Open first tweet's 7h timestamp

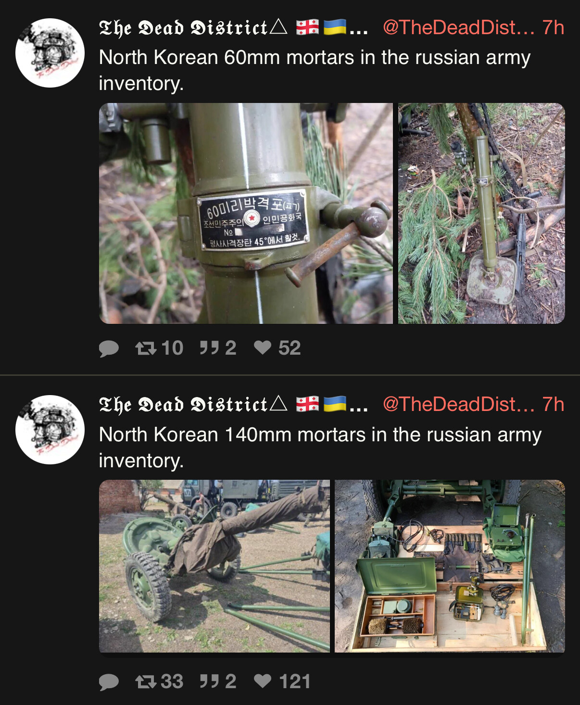pos(553,27)
